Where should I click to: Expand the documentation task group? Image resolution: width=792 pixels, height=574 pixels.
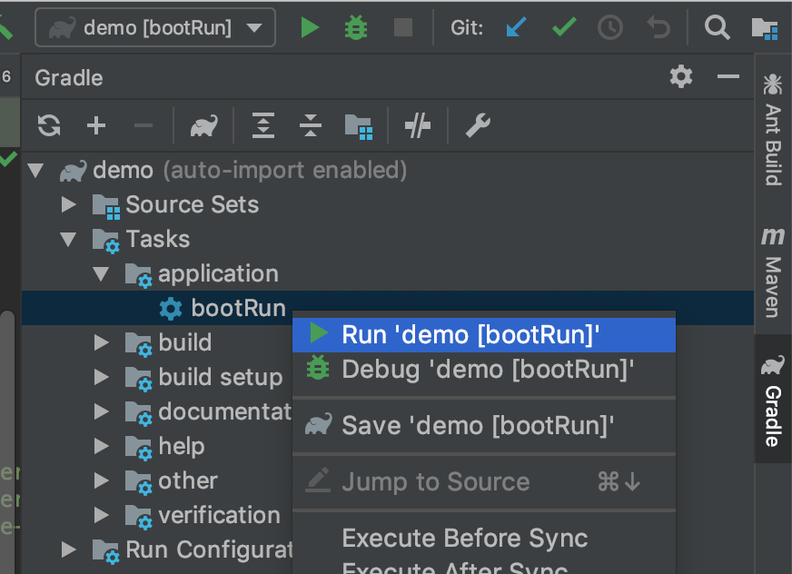[x=102, y=411]
